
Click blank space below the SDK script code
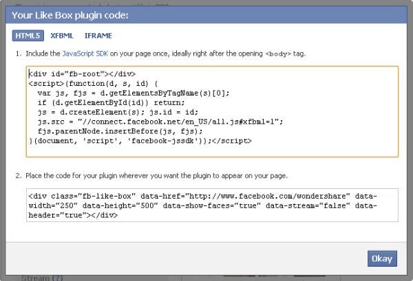pos(206,150)
